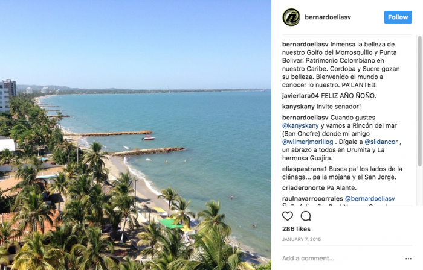Click the heart like icon
Viewport: 423px width, 270px height.
pos(287,216)
